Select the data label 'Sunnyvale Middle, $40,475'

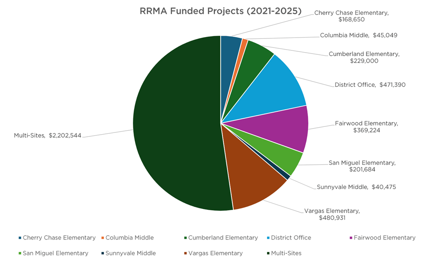[356, 187]
